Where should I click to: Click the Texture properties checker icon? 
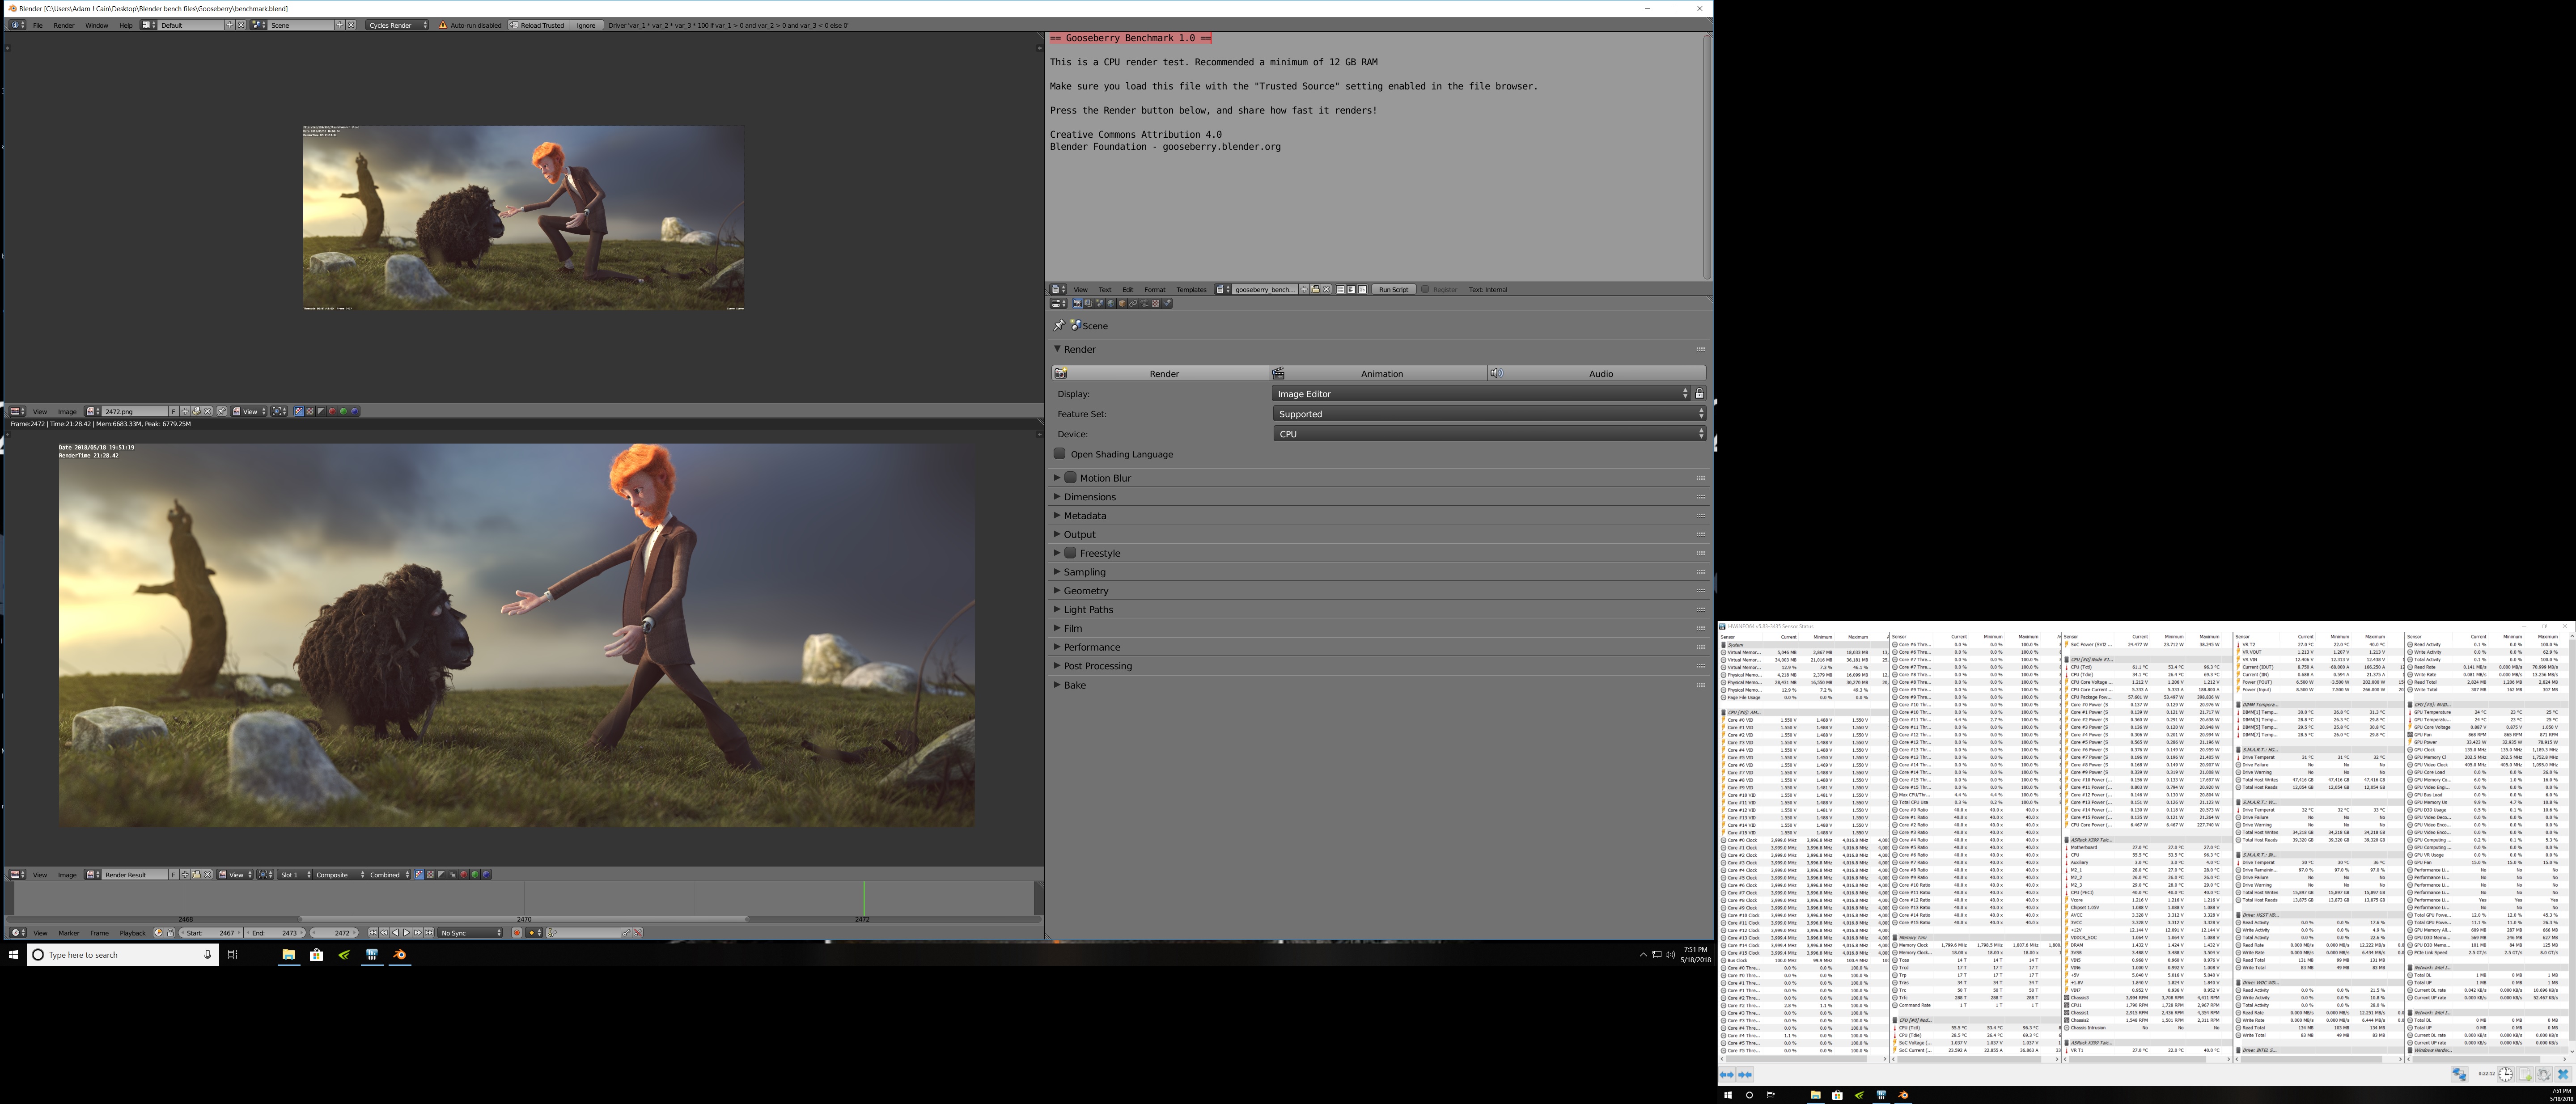coord(1156,304)
